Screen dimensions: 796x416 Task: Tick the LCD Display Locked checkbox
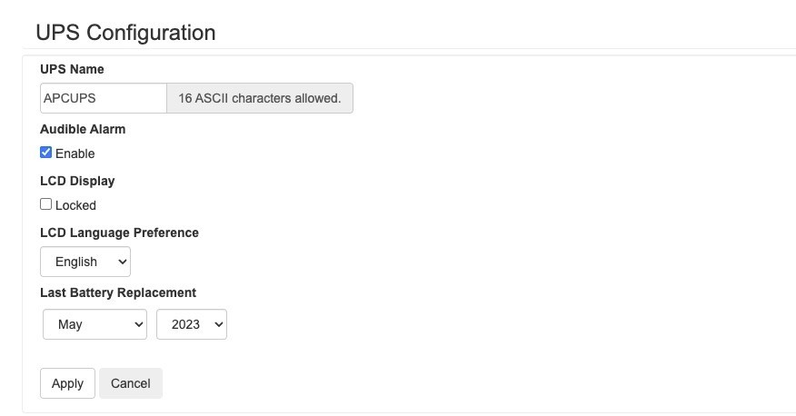[45, 204]
